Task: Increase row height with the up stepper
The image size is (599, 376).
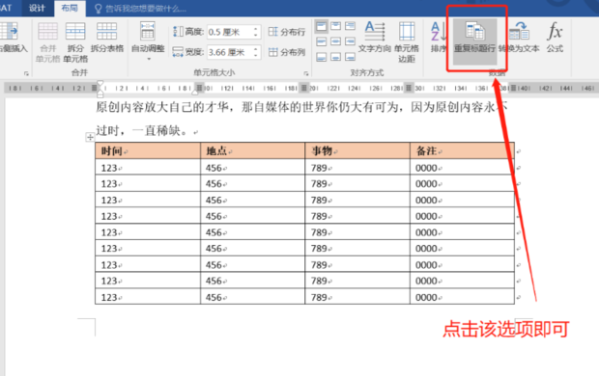Action: coord(256,29)
